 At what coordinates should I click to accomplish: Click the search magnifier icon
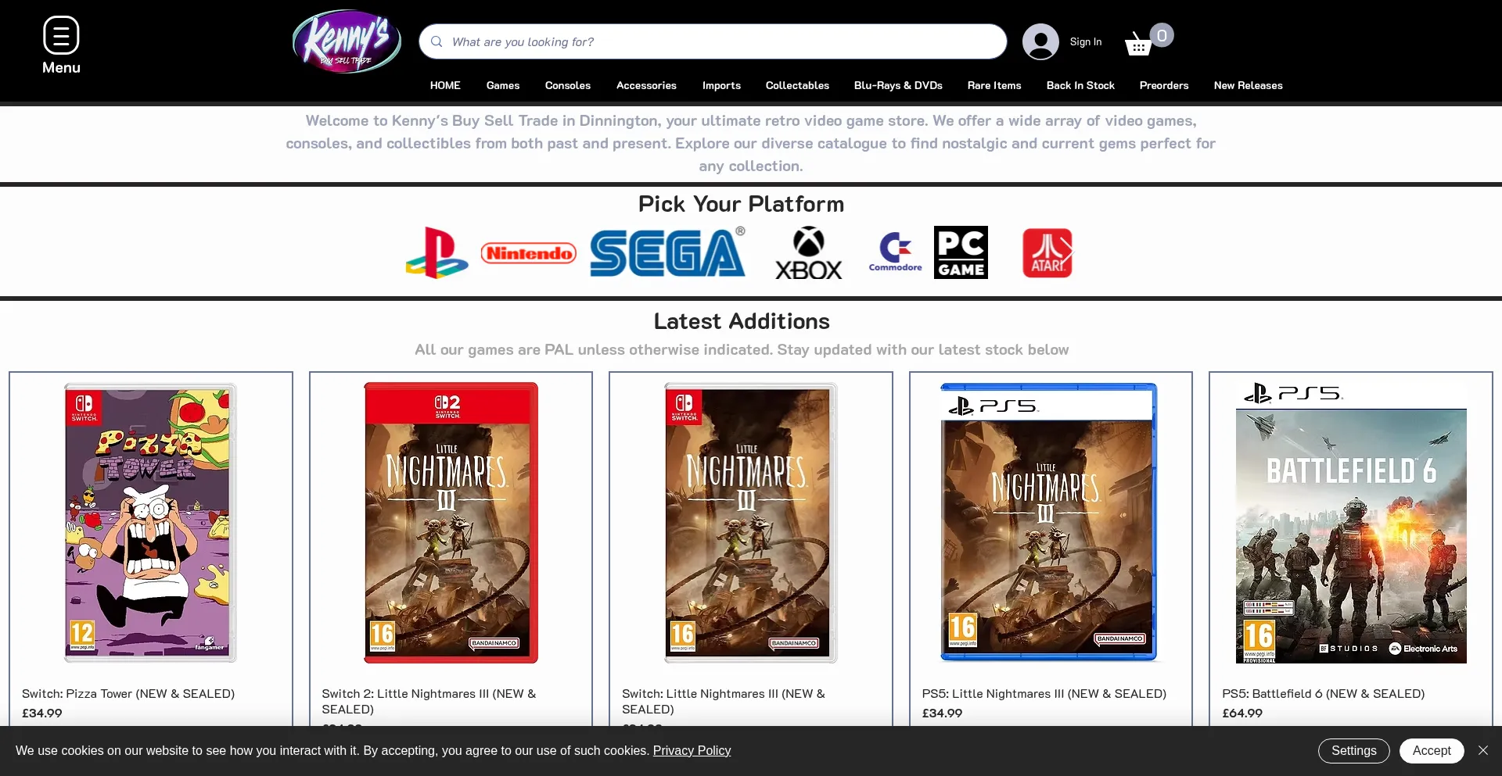point(437,41)
